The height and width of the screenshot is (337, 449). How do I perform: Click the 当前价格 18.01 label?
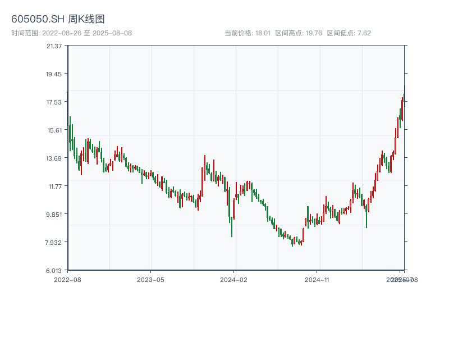[x=247, y=33]
